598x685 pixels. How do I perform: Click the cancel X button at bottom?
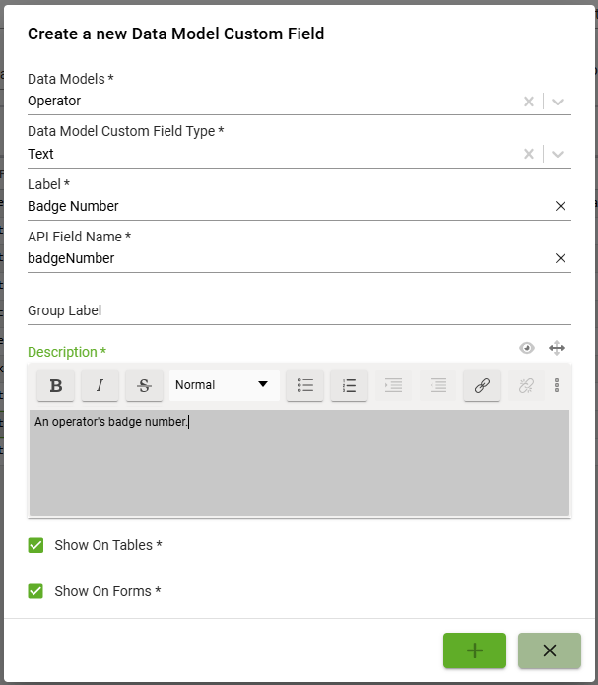click(550, 651)
